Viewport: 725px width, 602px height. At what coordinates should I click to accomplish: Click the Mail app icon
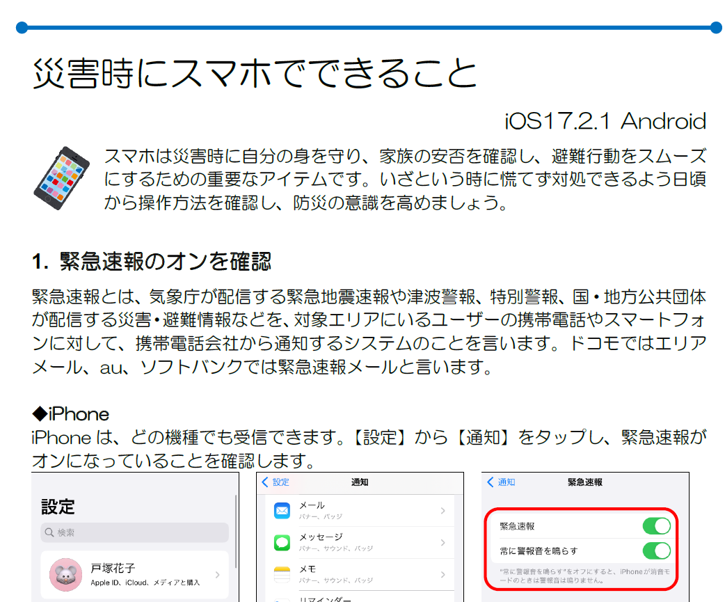tap(282, 512)
